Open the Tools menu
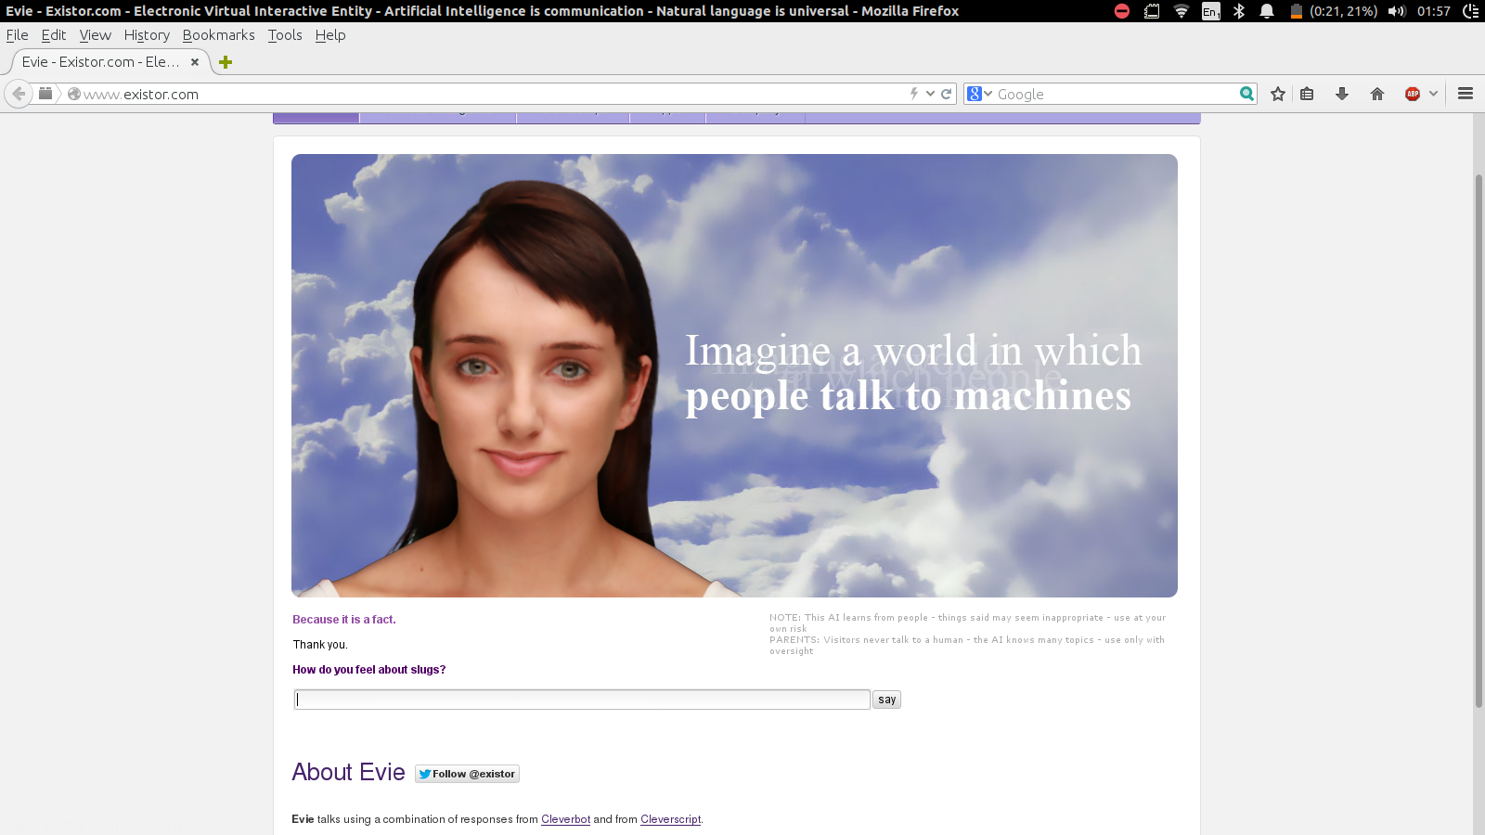Viewport: 1485px width, 835px height. pos(285,35)
